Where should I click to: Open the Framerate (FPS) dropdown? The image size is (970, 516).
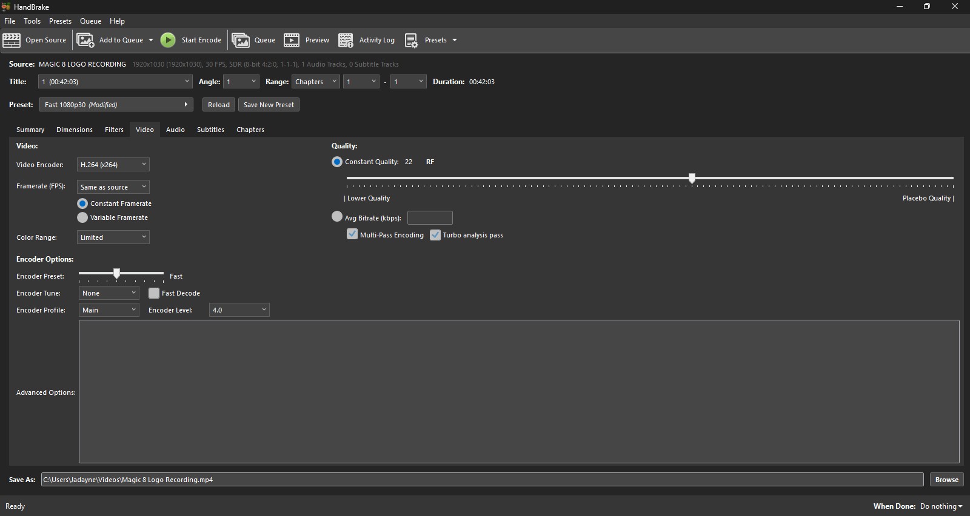[x=113, y=187]
